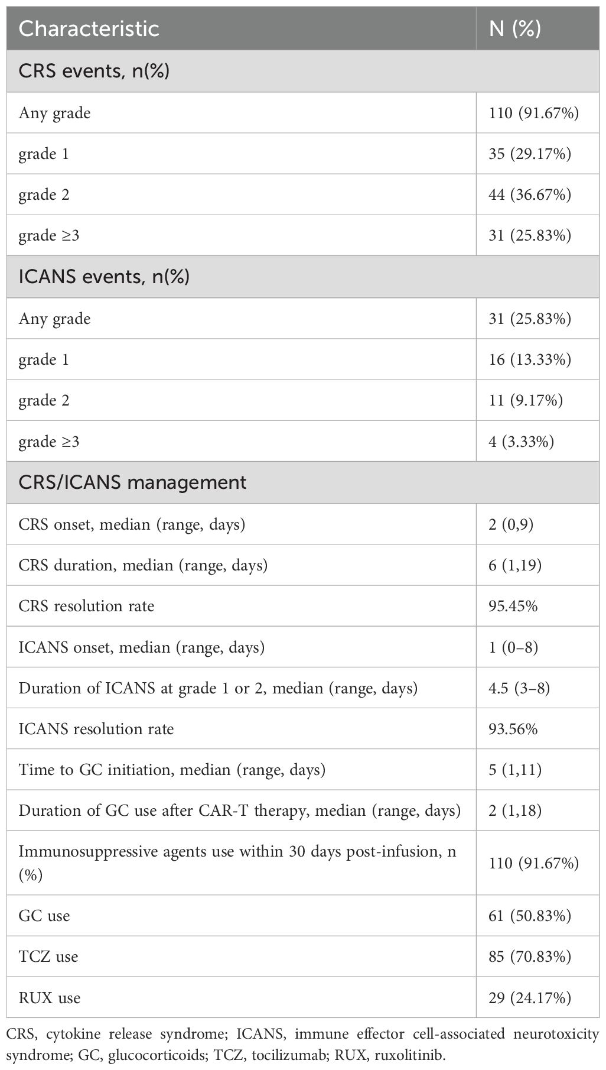Screen dimensions: 606x1070
Task: Click the abbreviations footnote below the table
Action: (x=302, y=1044)
